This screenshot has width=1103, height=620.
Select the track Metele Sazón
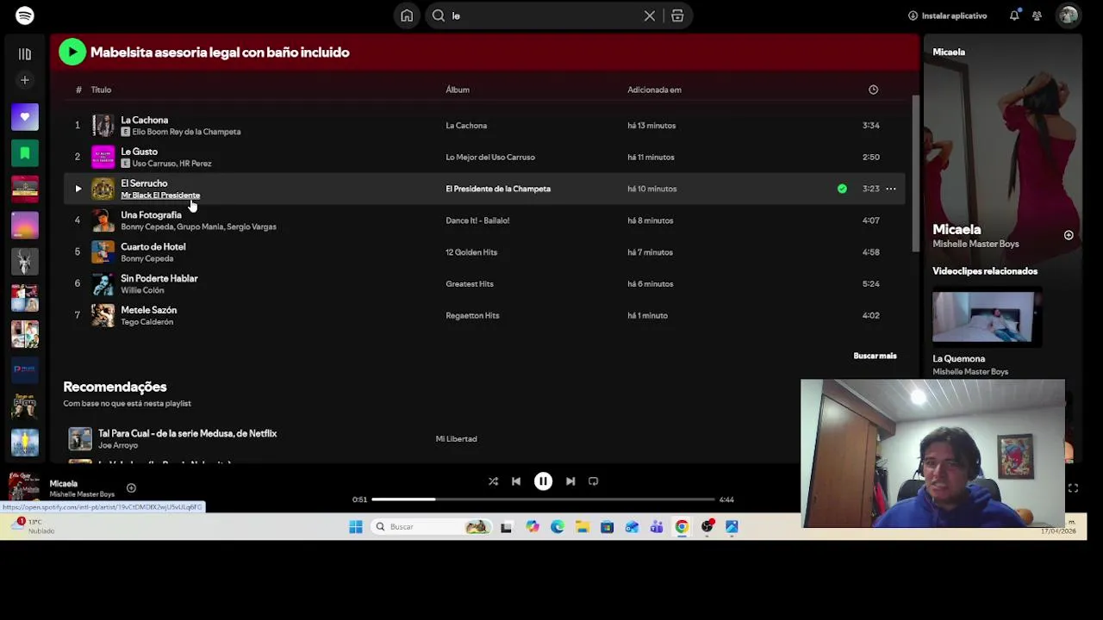(x=148, y=310)
